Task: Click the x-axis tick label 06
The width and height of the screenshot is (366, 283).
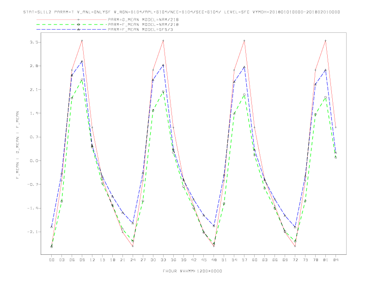Action: pyautogui.click(x=72, y=260)
